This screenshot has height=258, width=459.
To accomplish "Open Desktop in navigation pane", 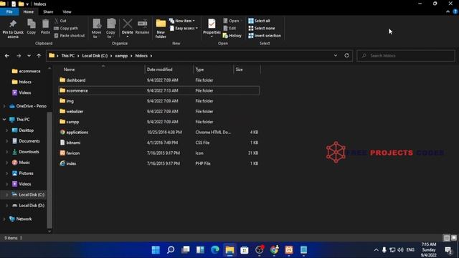I will coord(26,130).
